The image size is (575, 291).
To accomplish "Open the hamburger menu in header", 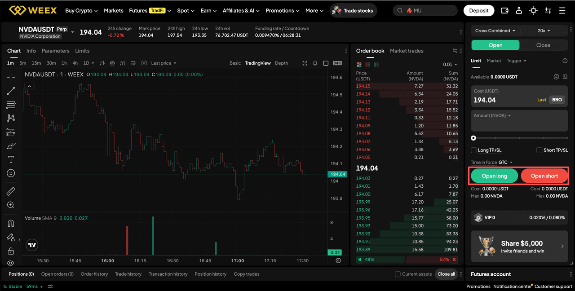I will tap(562, 10).
